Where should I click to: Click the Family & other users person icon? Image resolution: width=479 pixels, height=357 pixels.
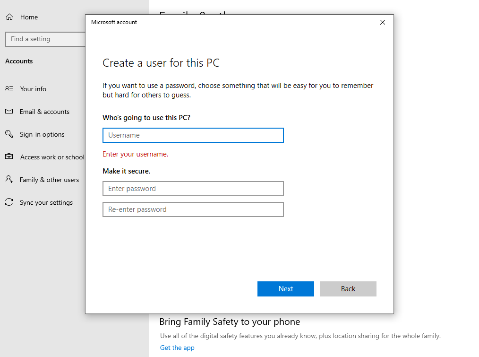pyautogui.click(x=9, y=179)
